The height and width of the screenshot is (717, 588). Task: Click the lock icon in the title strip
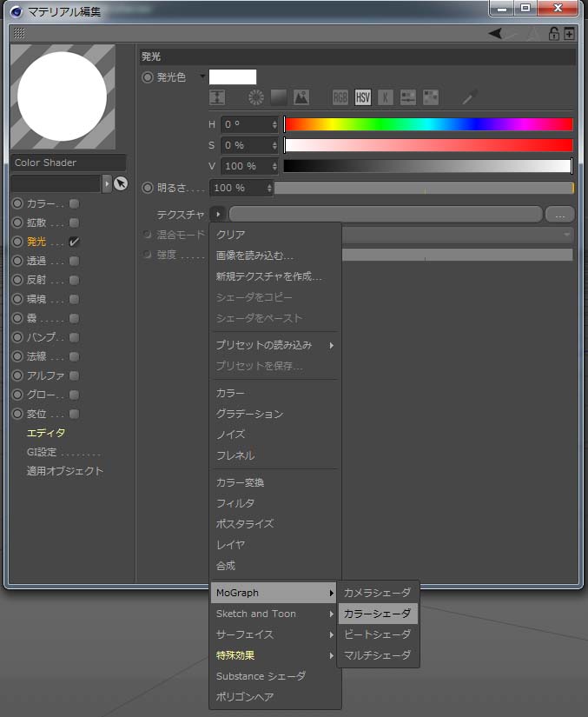pos(553,34)
